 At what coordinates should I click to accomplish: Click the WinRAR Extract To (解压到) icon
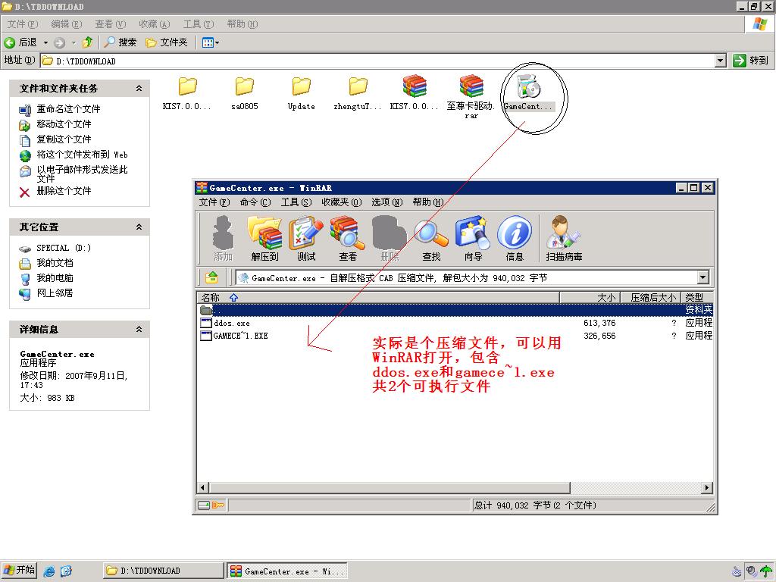pyautogui.click(x=264, y=238)
